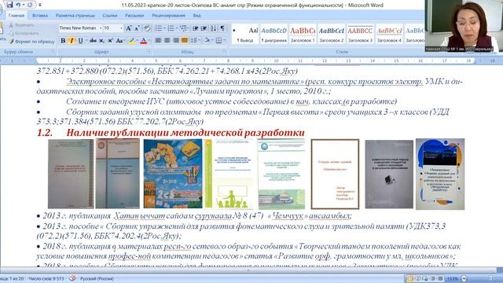Activate Формат по образцу painter
This screenshot has height=283, width=503.
(x=31, y=42)
